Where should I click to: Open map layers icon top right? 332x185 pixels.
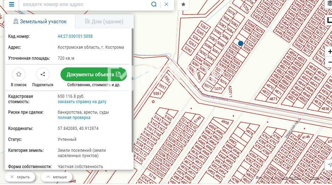tap(330, 4)
